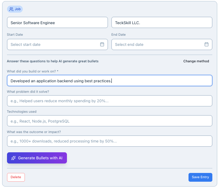Screen dimensions: 219x188
Task: Click the 'Developed an application backend' text field
Action: pyautogui.click(x=109, y=81)
